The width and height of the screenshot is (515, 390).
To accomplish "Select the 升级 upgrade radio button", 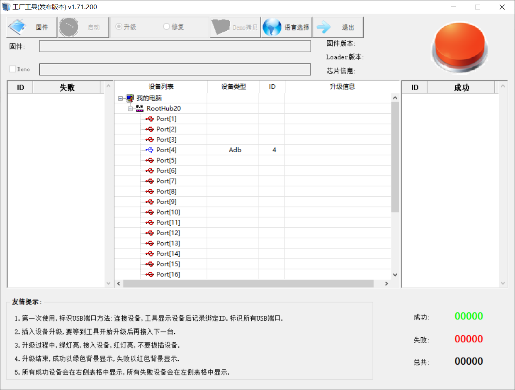I will click(x=119, y=27).
